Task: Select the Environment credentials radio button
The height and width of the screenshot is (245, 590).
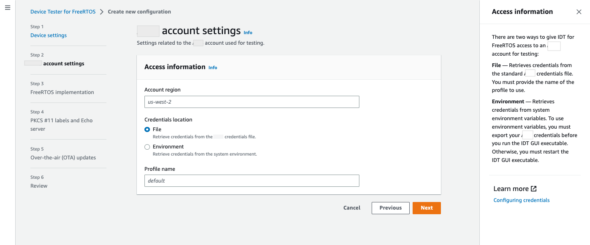Action: click(x=147, y=147)
